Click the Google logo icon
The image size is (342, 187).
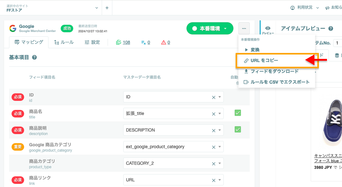[x=13, y=29]
